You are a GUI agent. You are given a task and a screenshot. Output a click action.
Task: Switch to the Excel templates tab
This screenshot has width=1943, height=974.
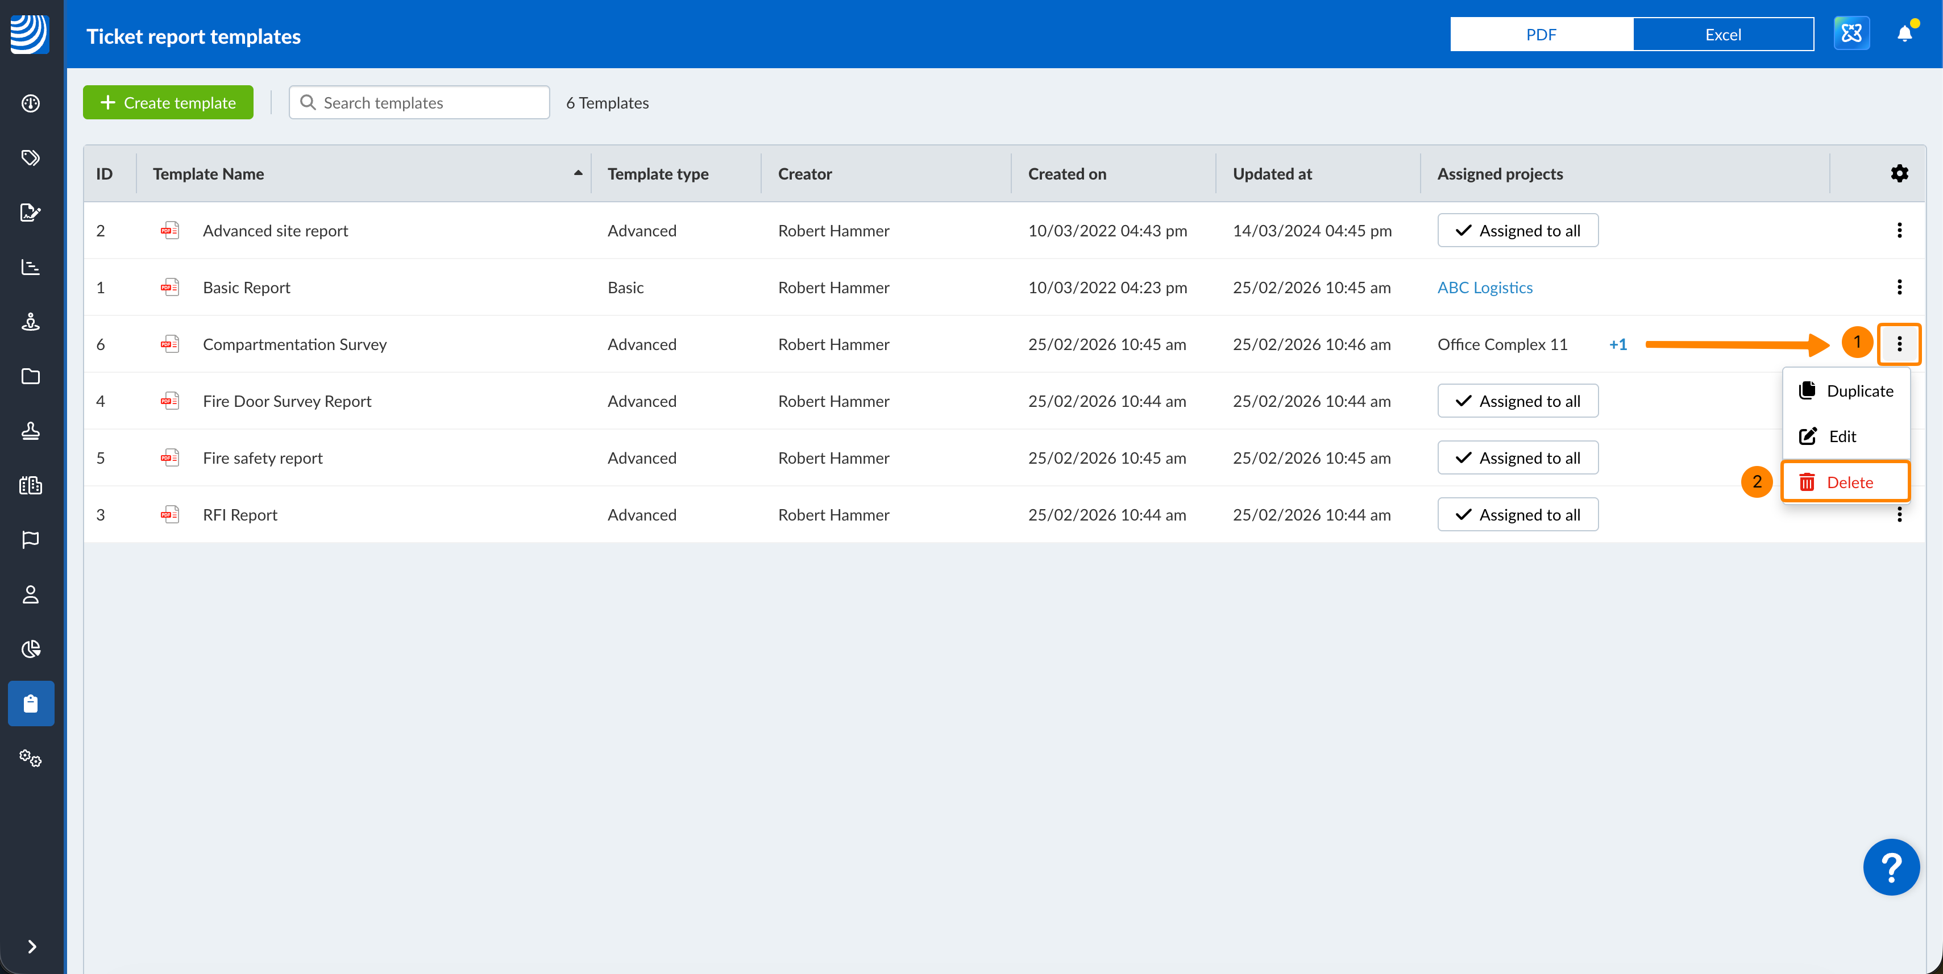pyautogui.click(x=1723, y=35)
